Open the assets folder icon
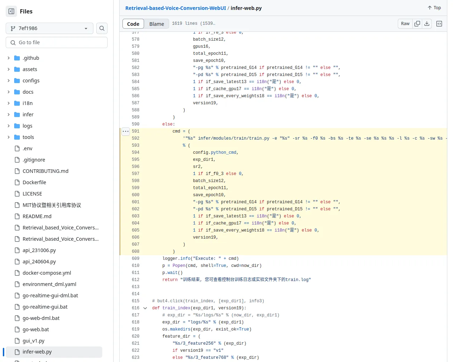The height and width of the screenshot is (362, 453). (x=17, y=69)
